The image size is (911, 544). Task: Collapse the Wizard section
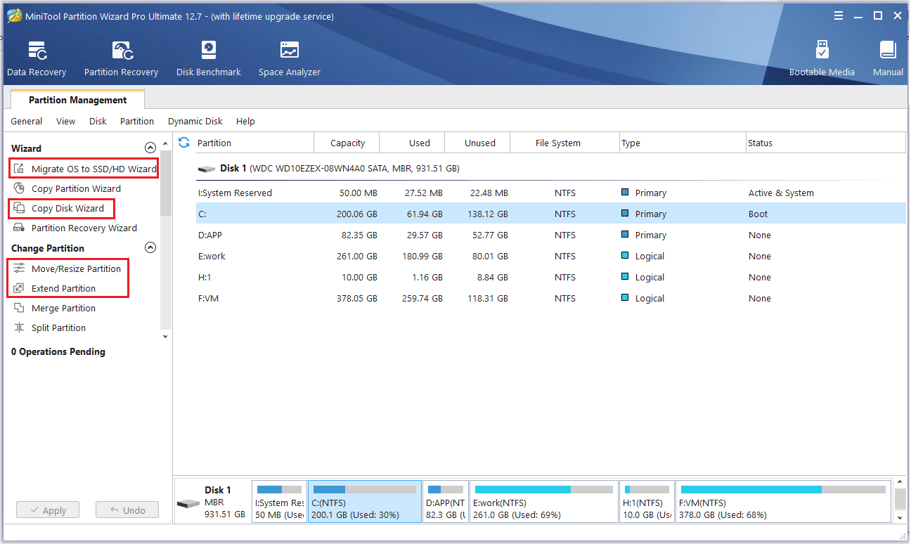150,148
